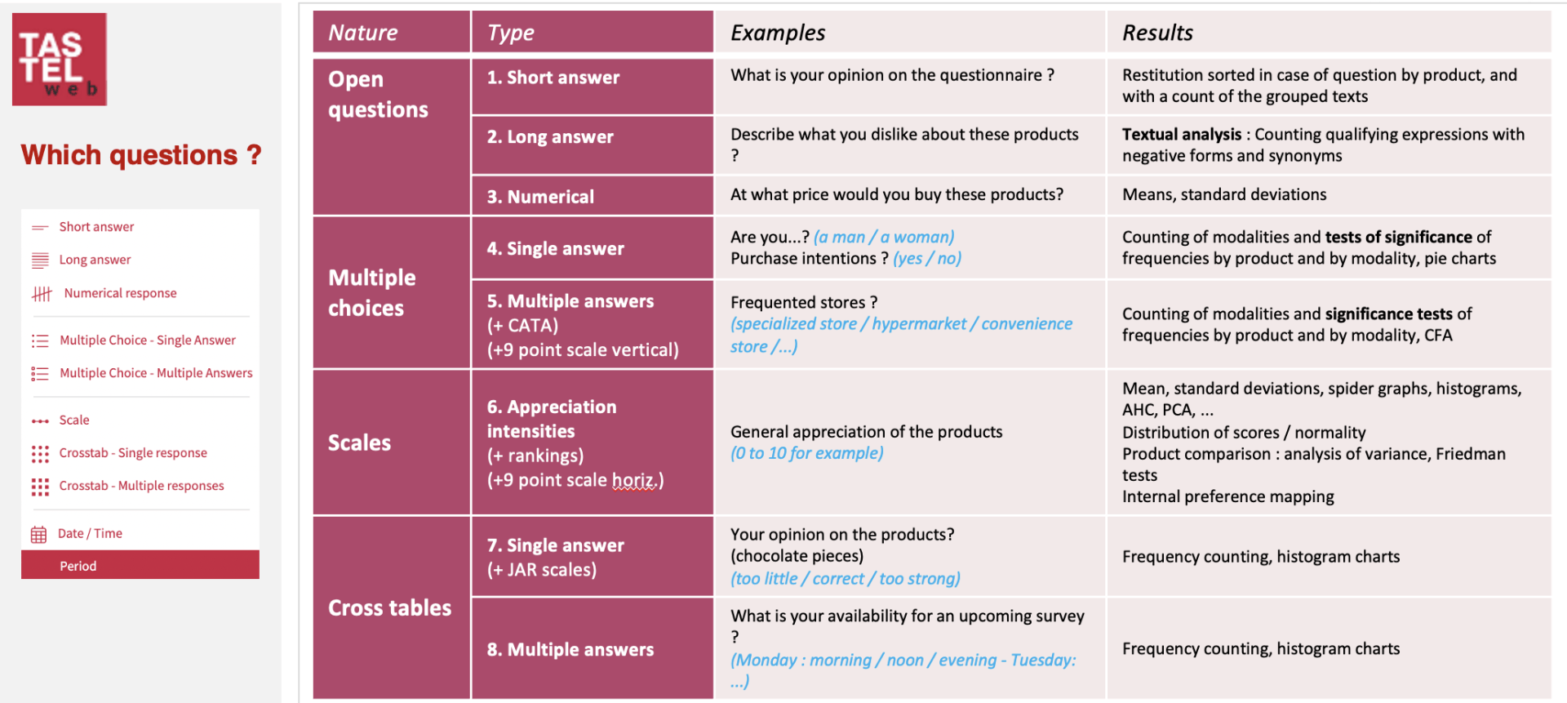Click the Long answer lines icon
Image resolution: width=1567 pixels, height=703 pixels.
[40, 260]
